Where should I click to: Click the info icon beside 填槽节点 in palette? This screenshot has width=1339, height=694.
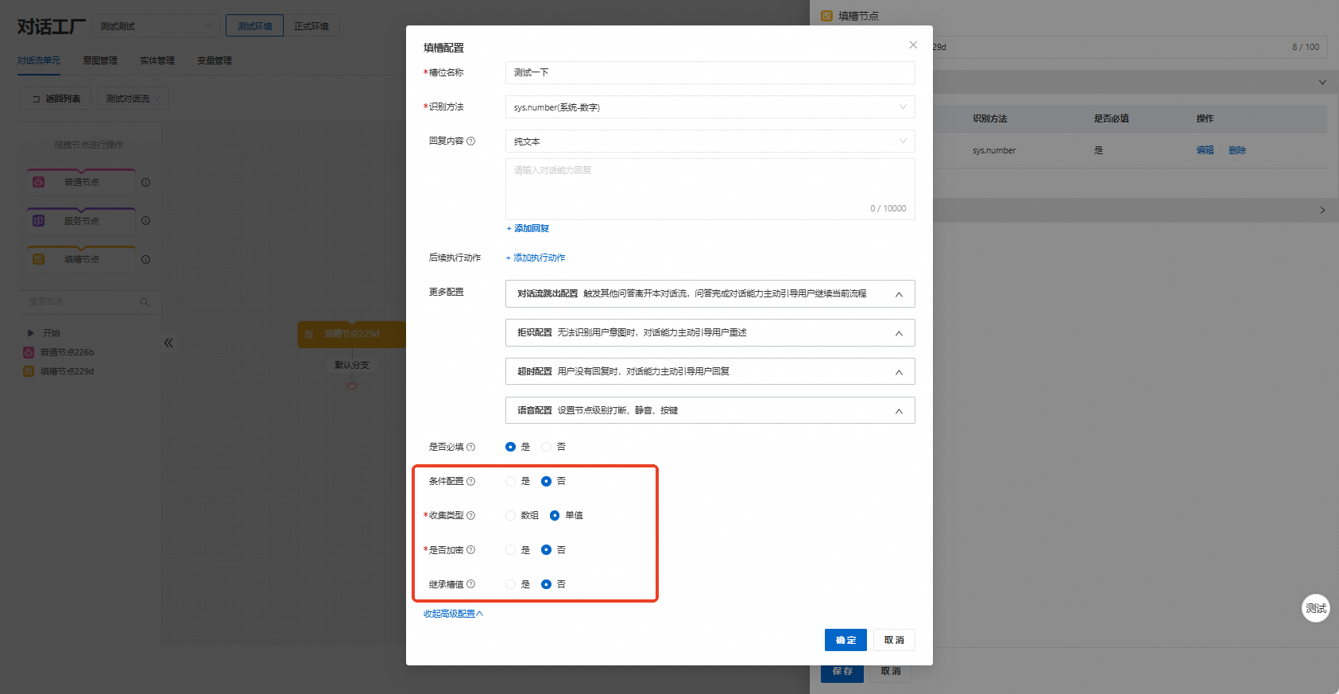pyautogui.click(x=145, y=259)
